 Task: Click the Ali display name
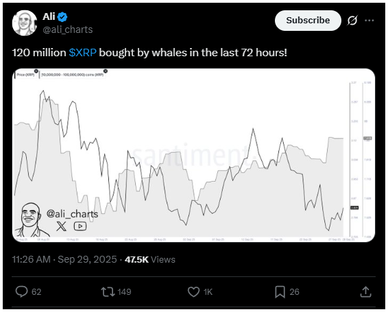click(49, 17)
